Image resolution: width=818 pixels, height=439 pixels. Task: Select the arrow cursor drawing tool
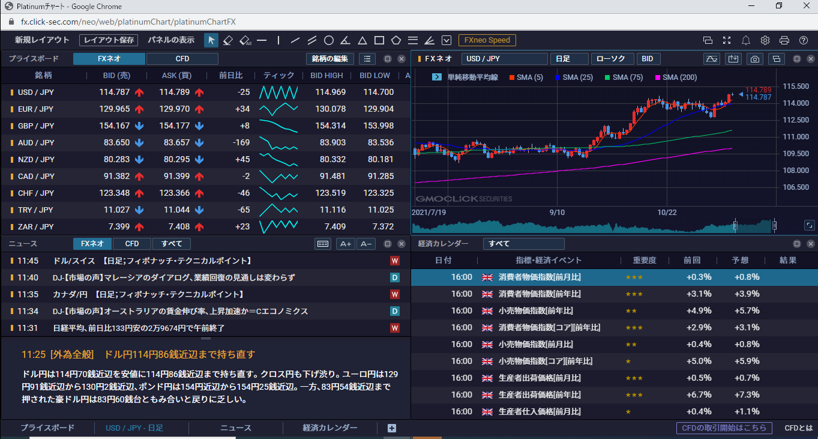coord(211,40)
